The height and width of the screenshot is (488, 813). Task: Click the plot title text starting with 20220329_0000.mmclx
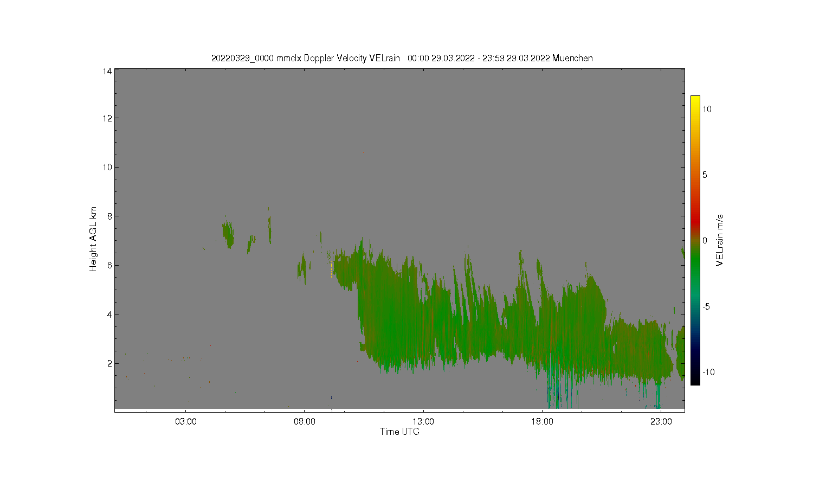click(402, 58)
